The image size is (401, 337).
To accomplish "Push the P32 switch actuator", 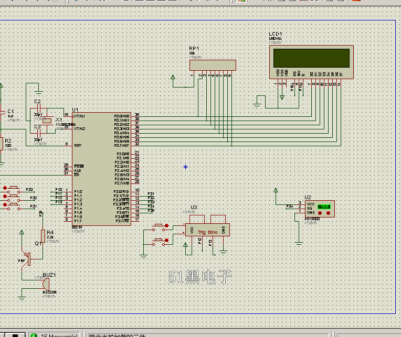I will (14, 196).
